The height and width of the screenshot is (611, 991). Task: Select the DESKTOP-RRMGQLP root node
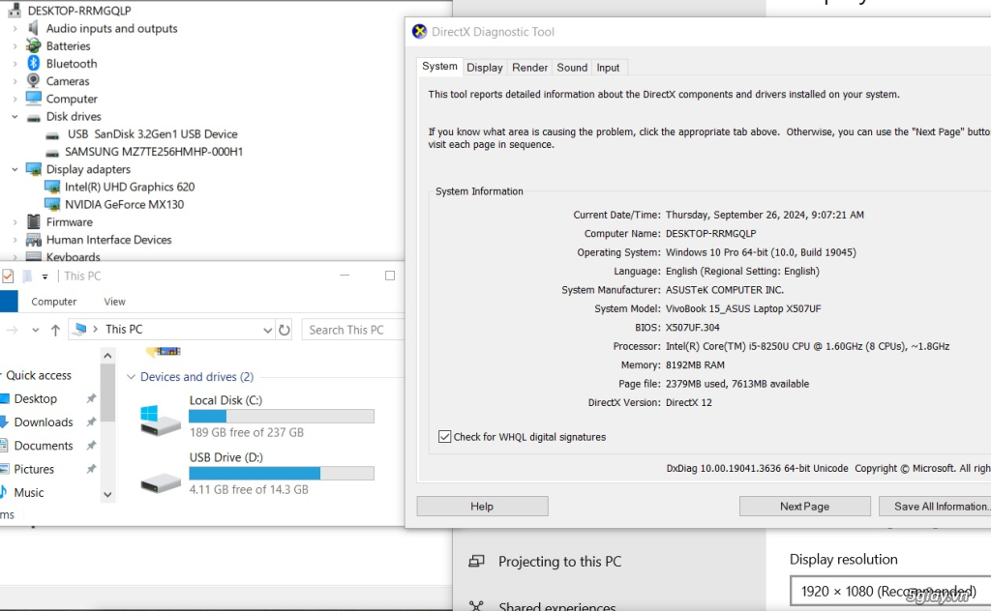point(79,10)
